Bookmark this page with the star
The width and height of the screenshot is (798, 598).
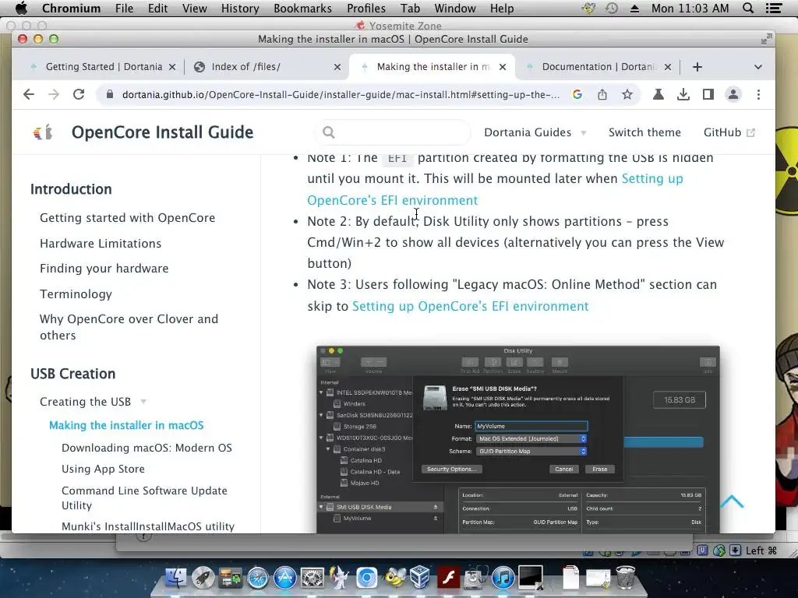(x=627, y=94)
